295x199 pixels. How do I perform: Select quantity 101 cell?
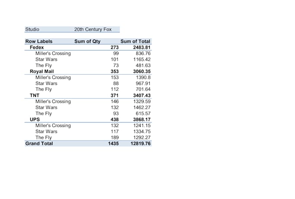click(115, 59)
